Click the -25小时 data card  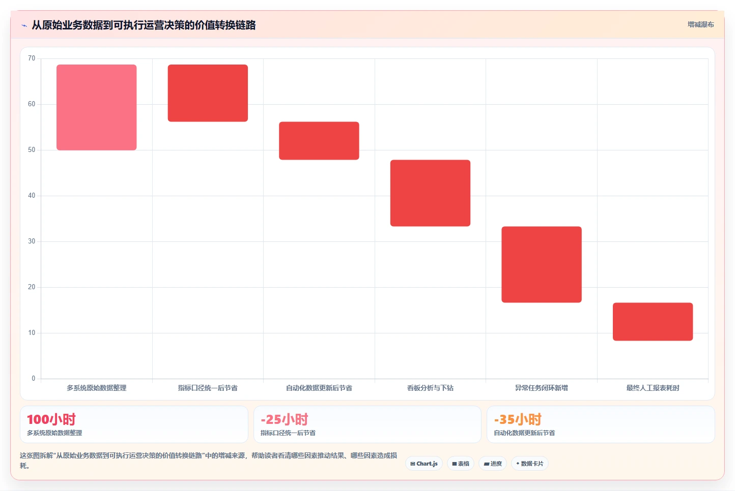(x=367, y=424)
